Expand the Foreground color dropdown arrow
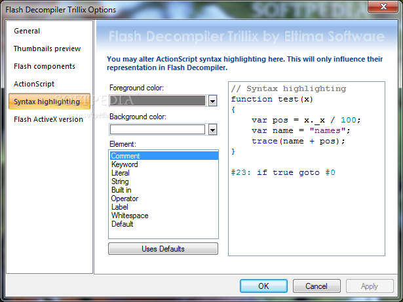The width and height of the screenshot is (403, 302). pyautogui.click(x=212, y=101)
